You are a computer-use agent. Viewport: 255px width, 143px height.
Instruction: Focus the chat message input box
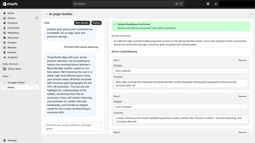point(73,126)
